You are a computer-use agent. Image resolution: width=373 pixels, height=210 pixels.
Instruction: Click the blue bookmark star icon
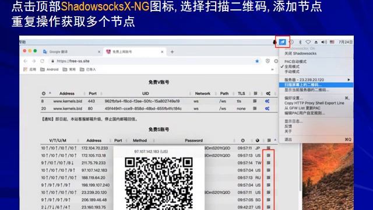click(x=257, y=61)
